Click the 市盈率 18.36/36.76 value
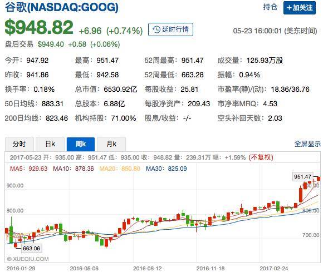328x272 pixels. click(x=290, y=90)
